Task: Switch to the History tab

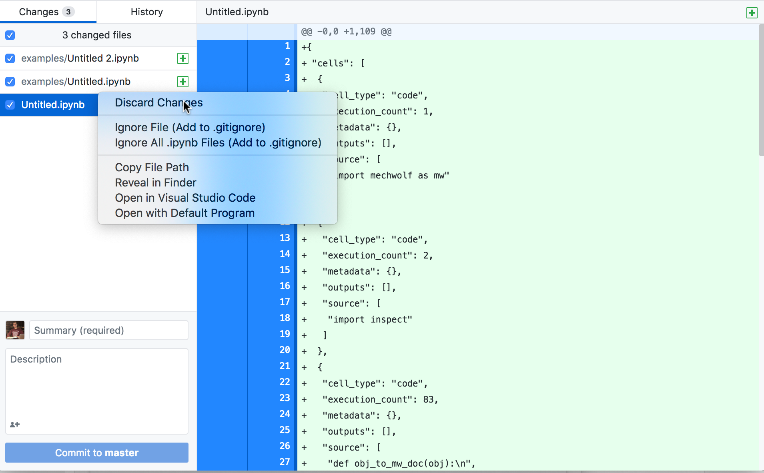Action: [146, 12]
